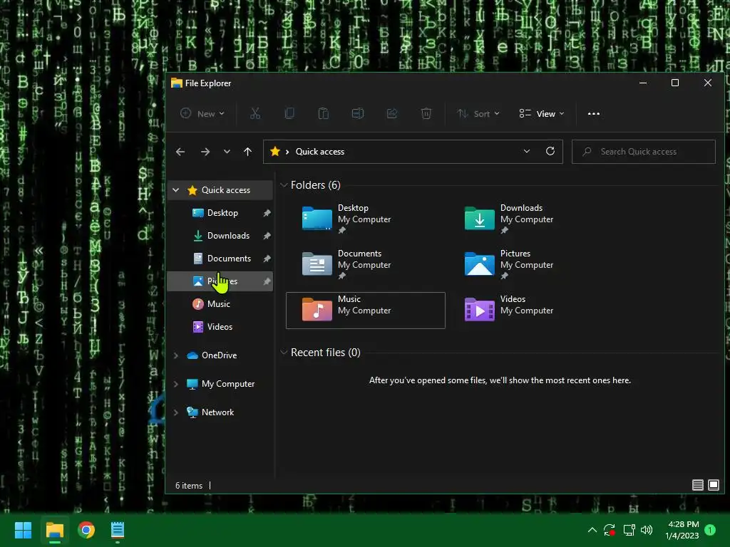
Task: Unpin Pictures using its sidebar pin icon
Action: click(267, 281)
